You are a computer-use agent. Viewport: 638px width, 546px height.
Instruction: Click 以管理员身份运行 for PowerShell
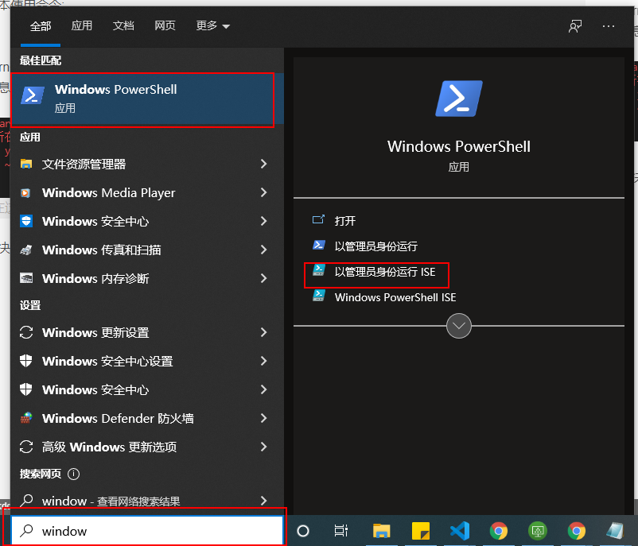[376, 246]
